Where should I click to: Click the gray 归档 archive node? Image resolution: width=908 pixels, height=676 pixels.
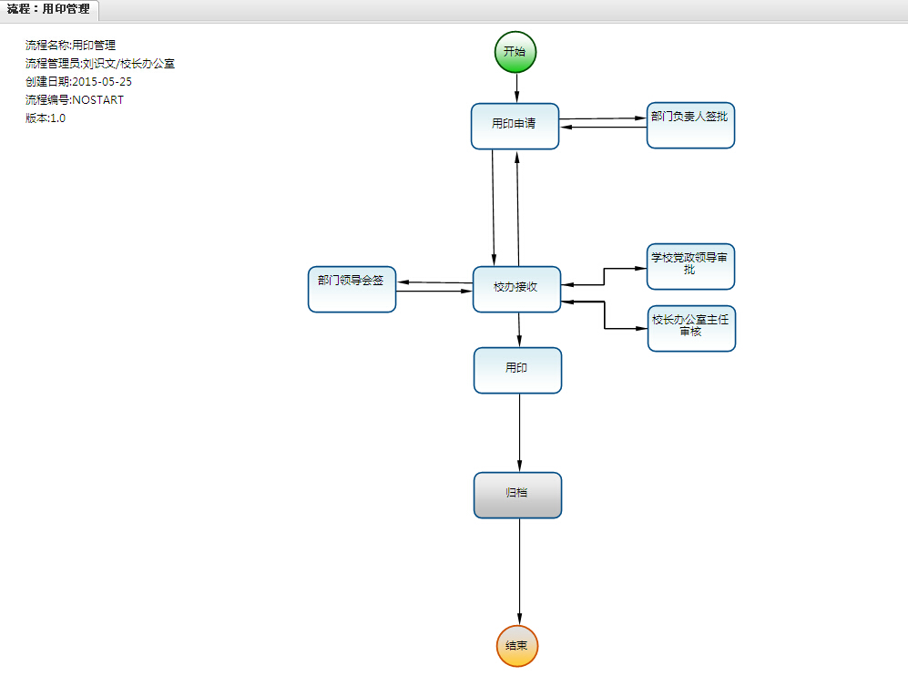pyautogui.click(x=517, y=495)
